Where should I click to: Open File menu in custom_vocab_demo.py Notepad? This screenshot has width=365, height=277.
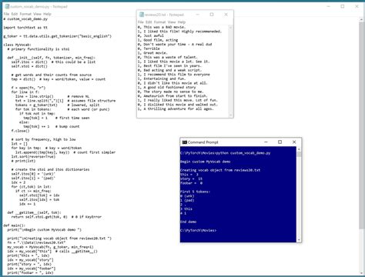pyautogui.click(x=6, y=14)
